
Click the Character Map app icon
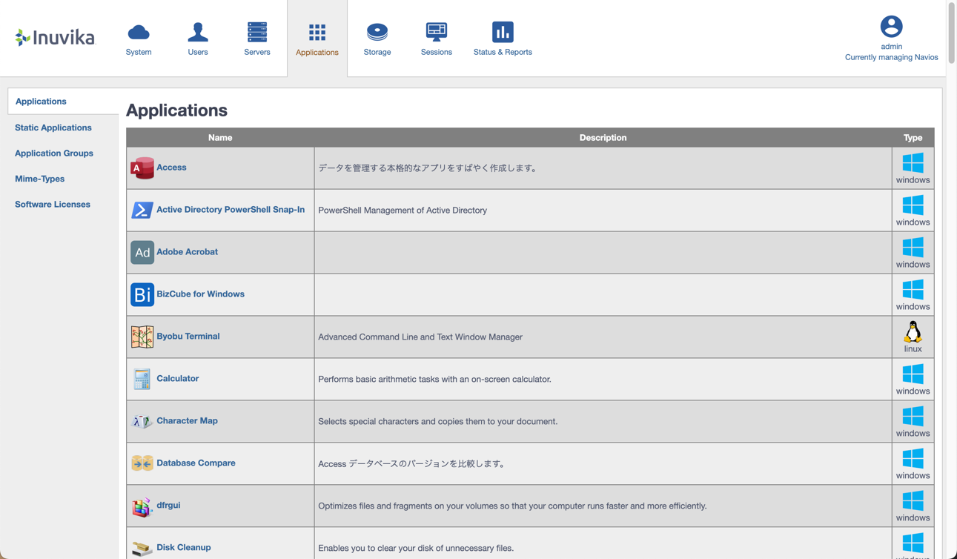pos(142,421)
